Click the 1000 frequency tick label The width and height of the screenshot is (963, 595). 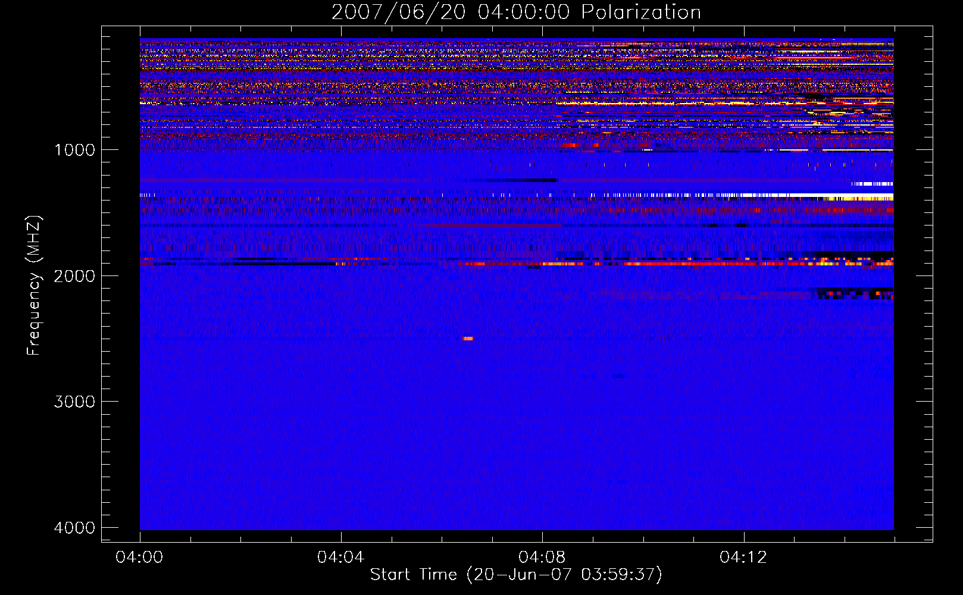(74, 149)
